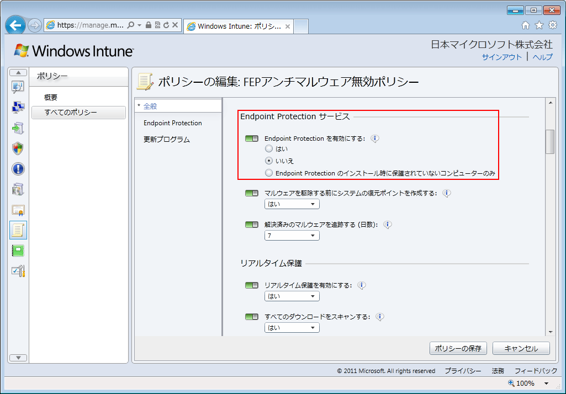
Task: Click the zoom magnifier icon in status bar
Action: pos(511,383)
